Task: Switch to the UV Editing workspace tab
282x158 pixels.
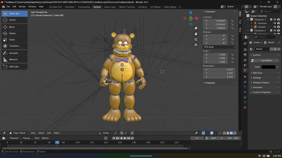Action: coord(155,7)
